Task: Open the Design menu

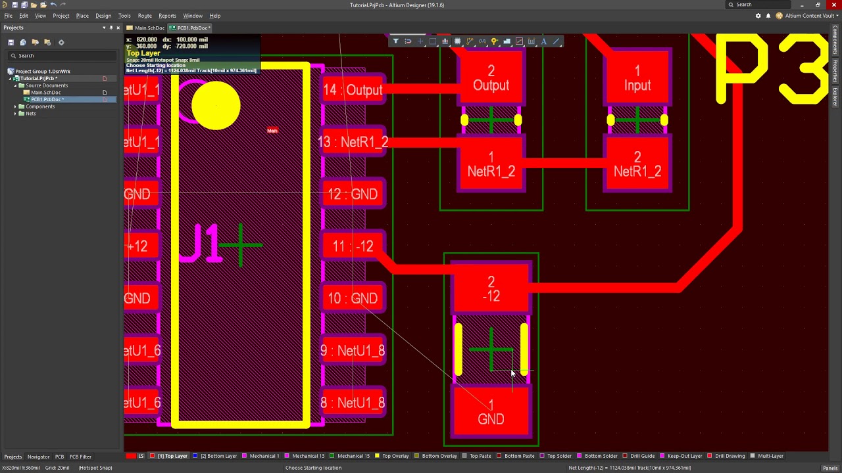Action: 103,16
